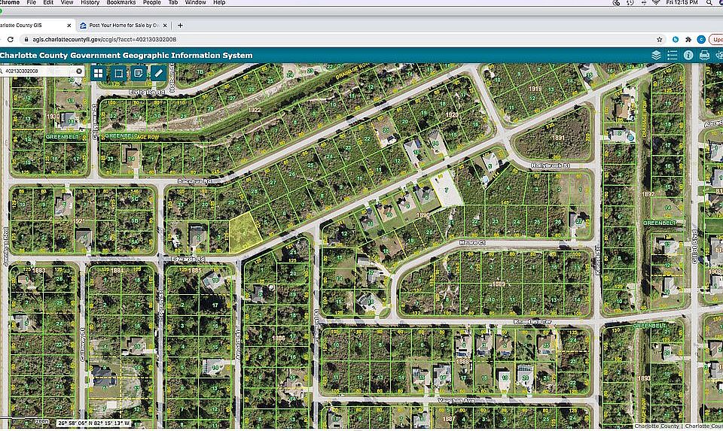Open the notes/report widget icon
Image resolution: width=723 pixels, height=431 pixels.
coord(138,73)
